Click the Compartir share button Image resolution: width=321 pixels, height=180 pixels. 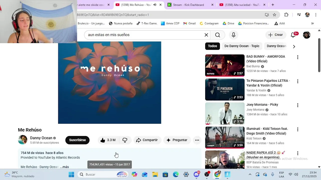(147, 140)
